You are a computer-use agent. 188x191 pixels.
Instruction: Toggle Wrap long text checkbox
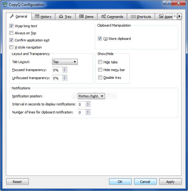(x=11, y=26)
